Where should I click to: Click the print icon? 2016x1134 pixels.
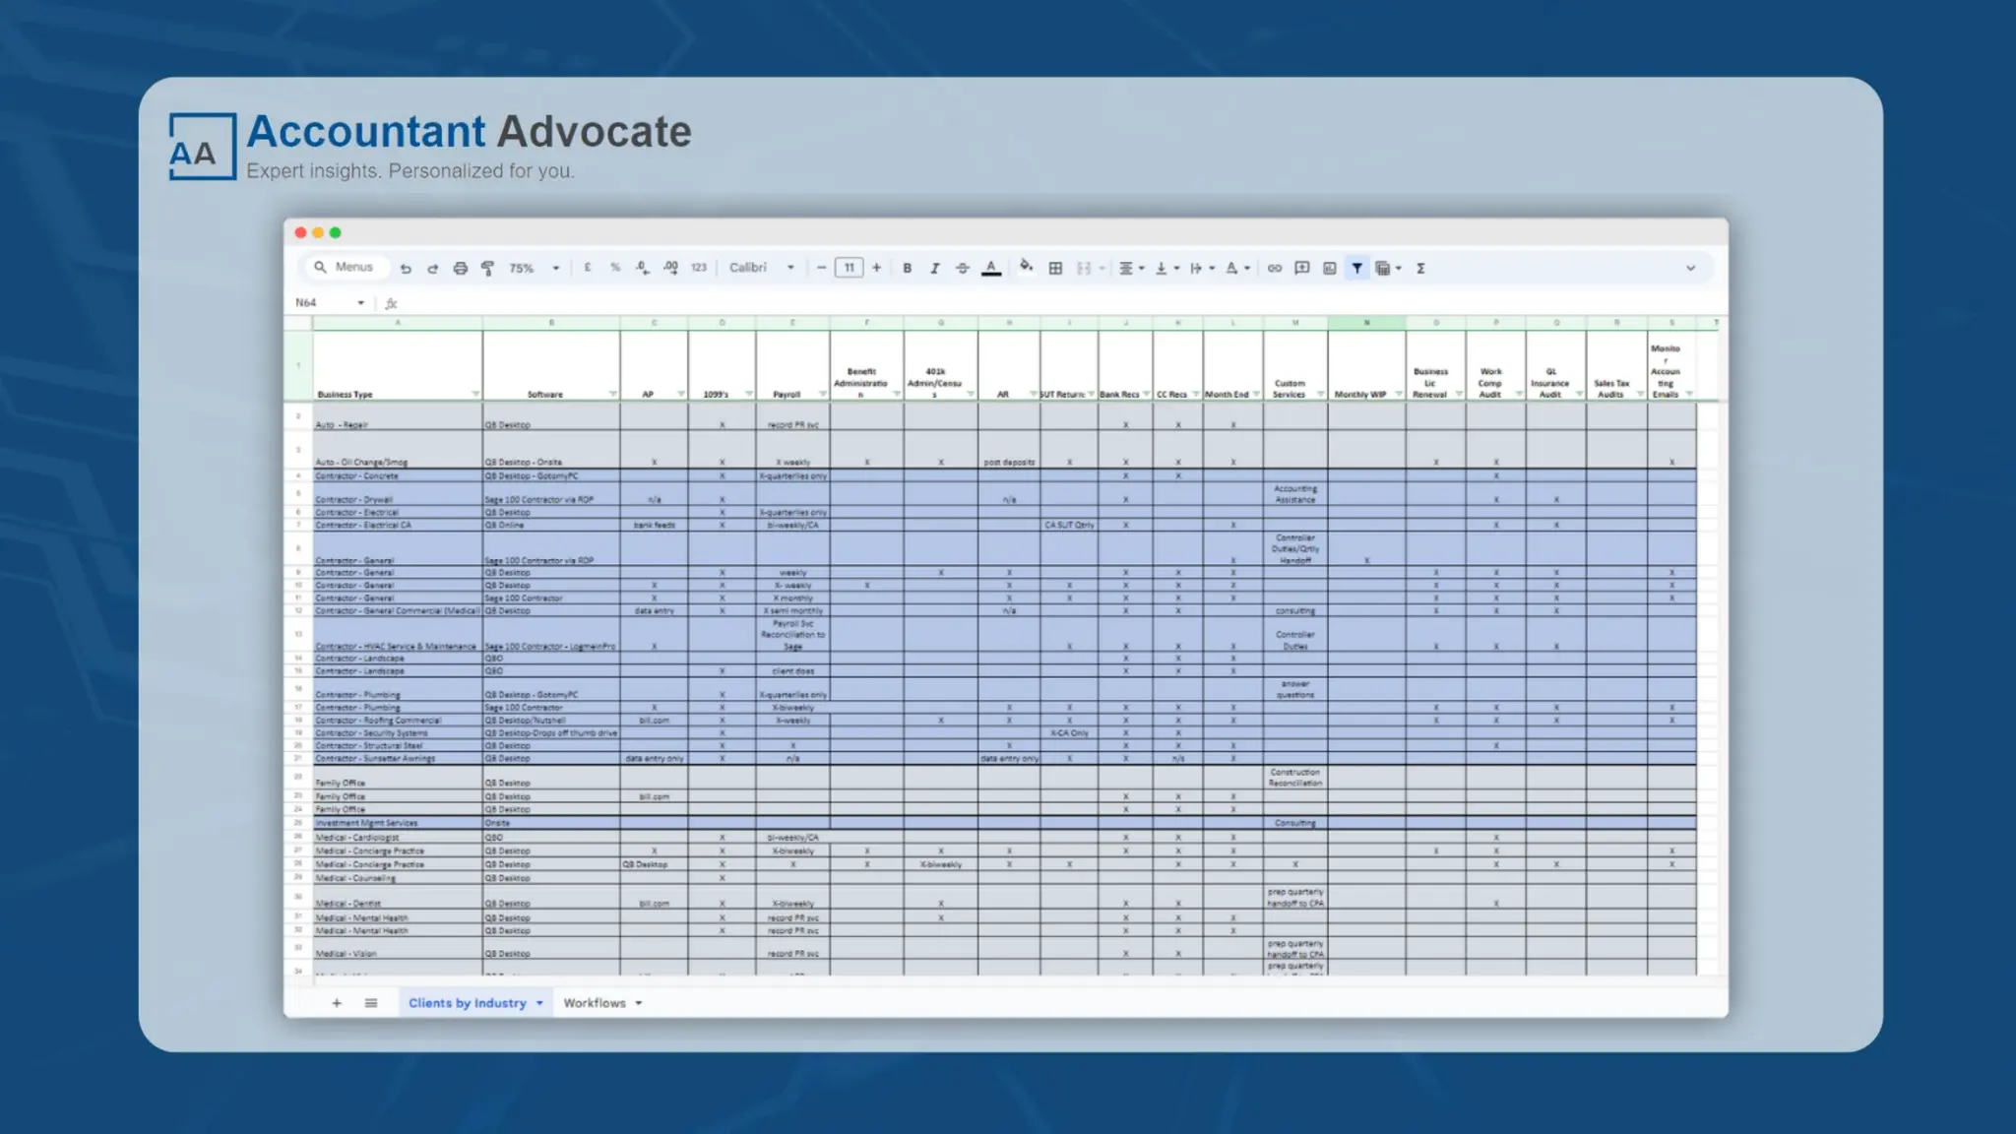[460, 268]
